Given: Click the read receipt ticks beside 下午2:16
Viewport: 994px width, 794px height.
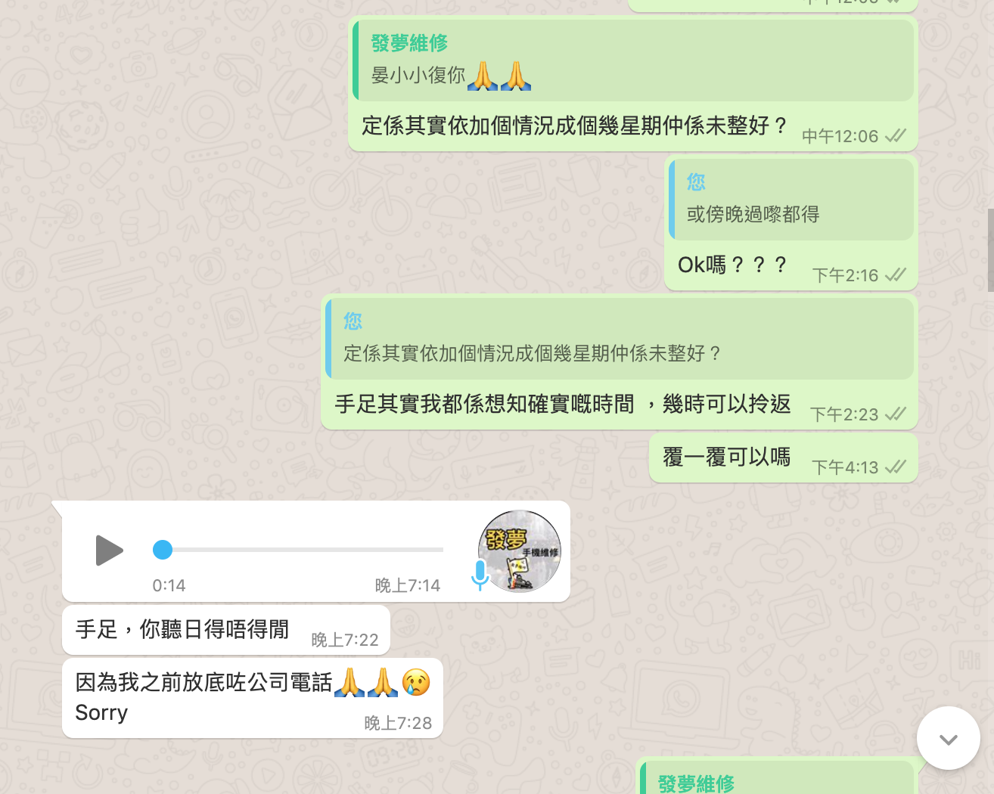Looking at the screenshot, I should click(x=896, y=275).
